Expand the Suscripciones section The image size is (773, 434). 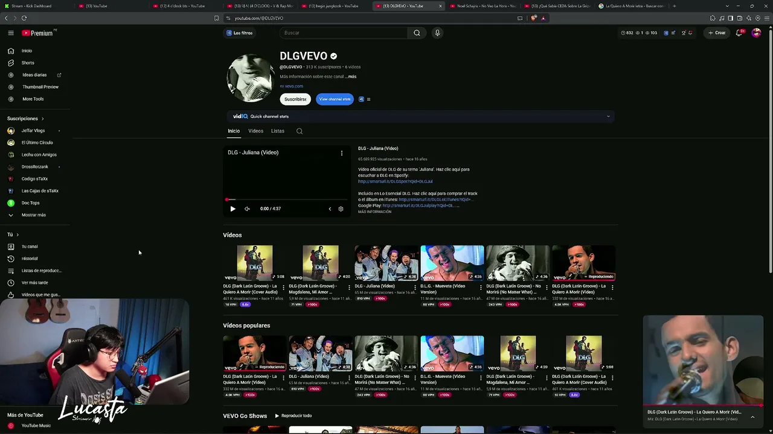pos(25,119)
